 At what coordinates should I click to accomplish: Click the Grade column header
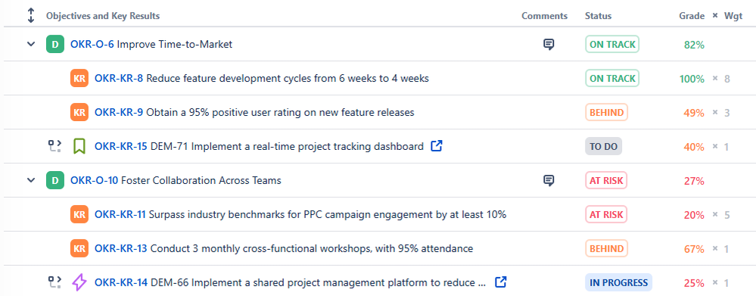[692, 16]
